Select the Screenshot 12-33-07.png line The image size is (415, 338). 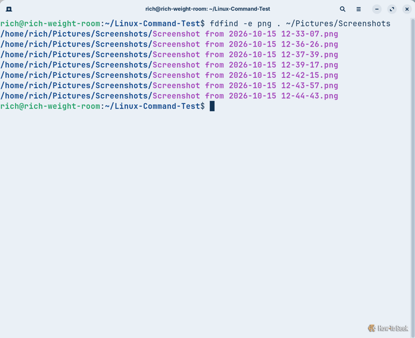click(x=169, y=34)
